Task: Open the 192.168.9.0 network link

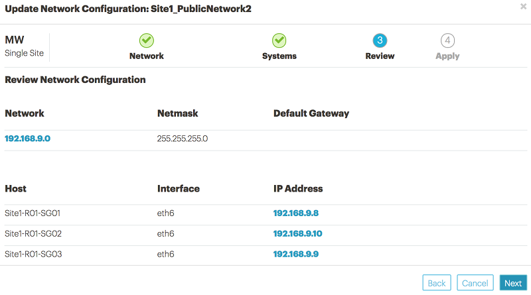Action: coord(28,139)
